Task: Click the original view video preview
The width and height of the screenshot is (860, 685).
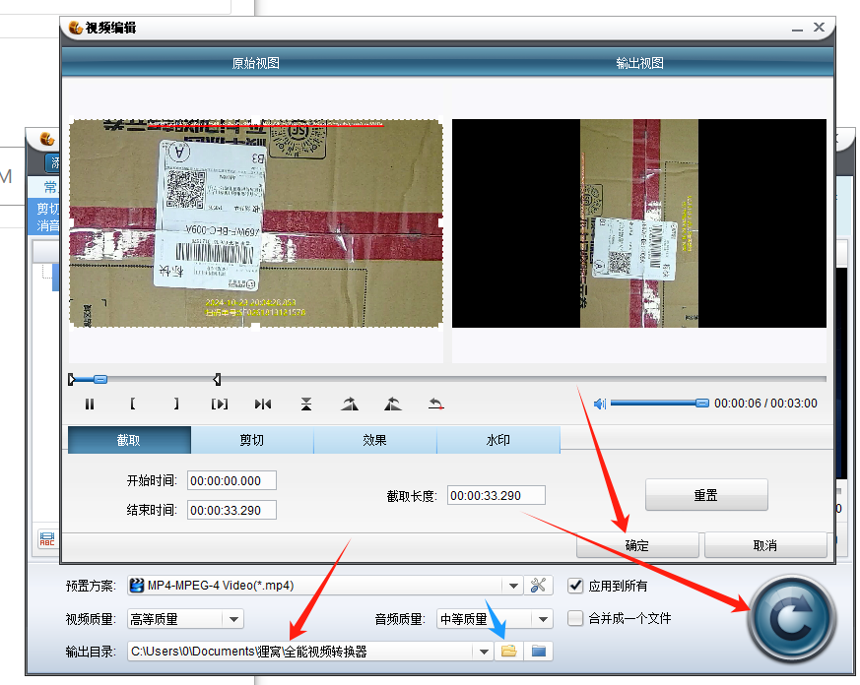Action: [x=255, y=223]
